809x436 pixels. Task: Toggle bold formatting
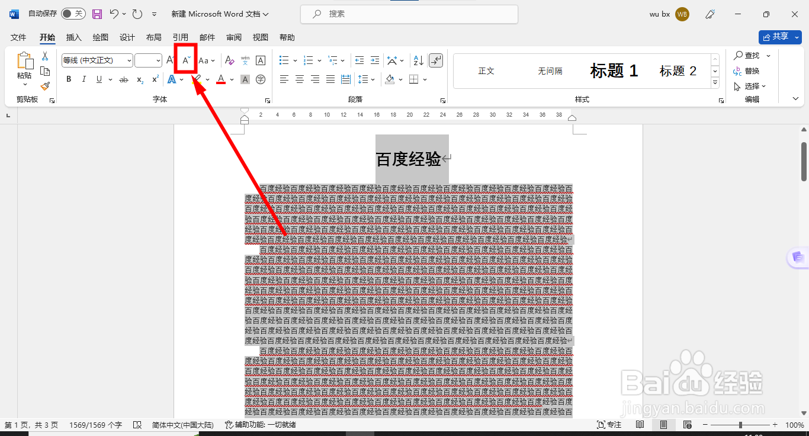(69, 79)
